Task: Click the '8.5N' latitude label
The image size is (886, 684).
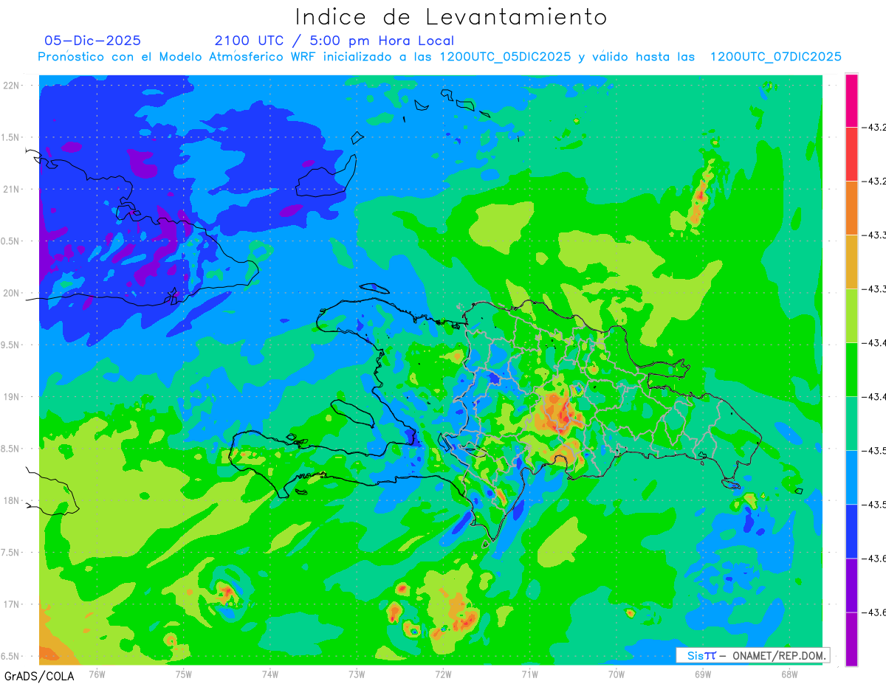Action: click(11, 449)
